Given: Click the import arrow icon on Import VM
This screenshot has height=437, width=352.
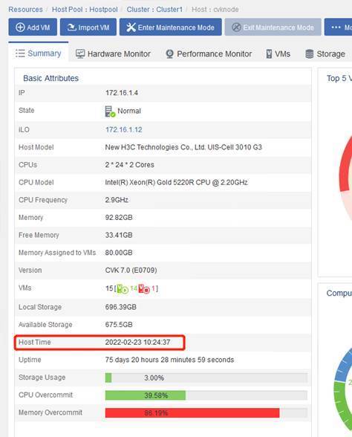Looking at the screenshot, I should point(71,27).
